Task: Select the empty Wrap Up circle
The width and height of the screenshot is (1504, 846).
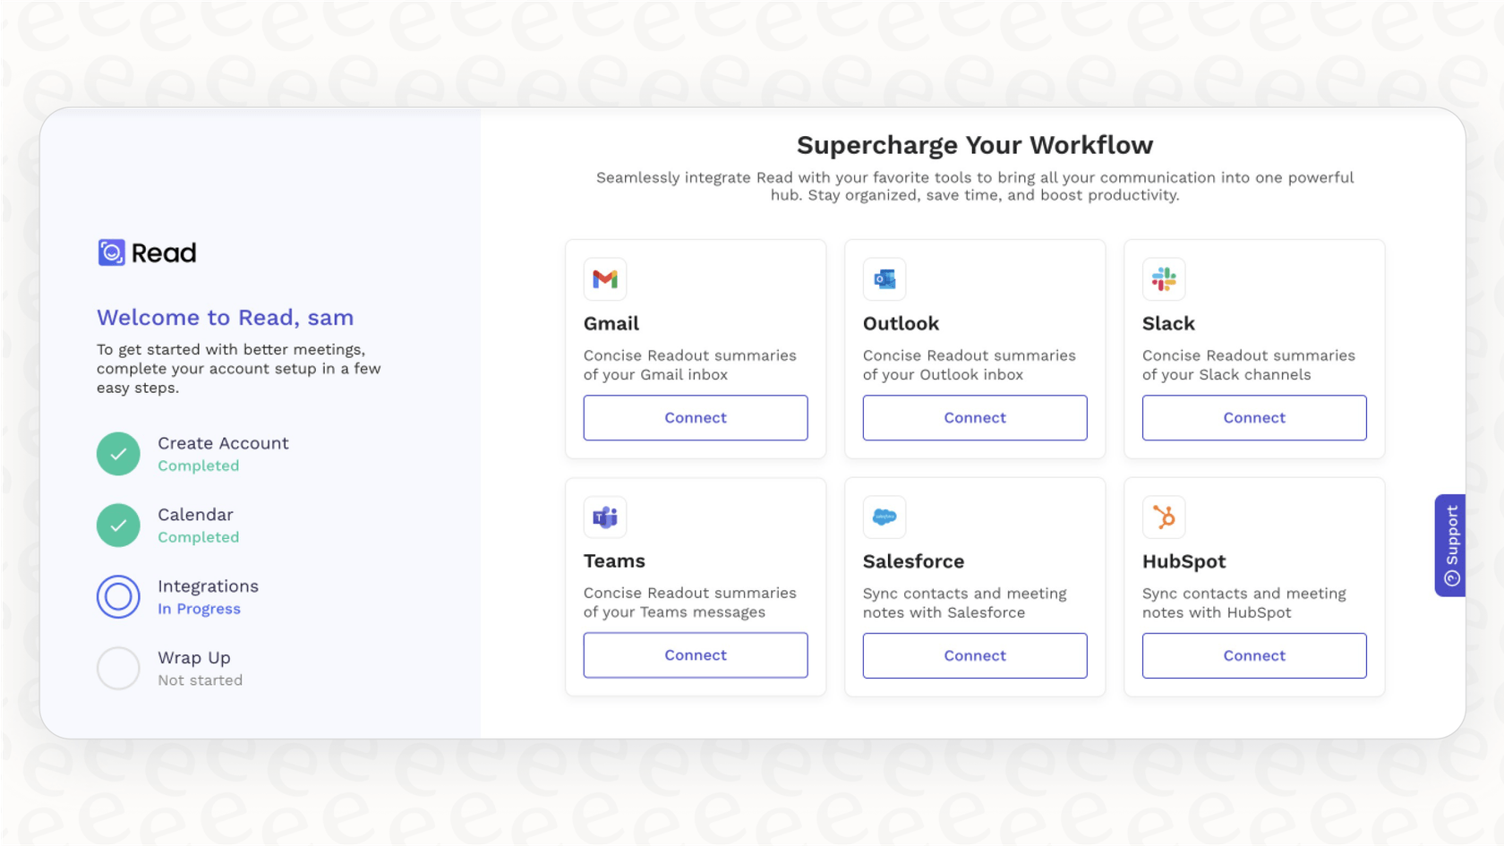Action: point(118,668)
